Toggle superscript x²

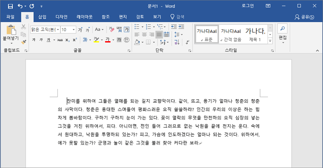(75, 40)
